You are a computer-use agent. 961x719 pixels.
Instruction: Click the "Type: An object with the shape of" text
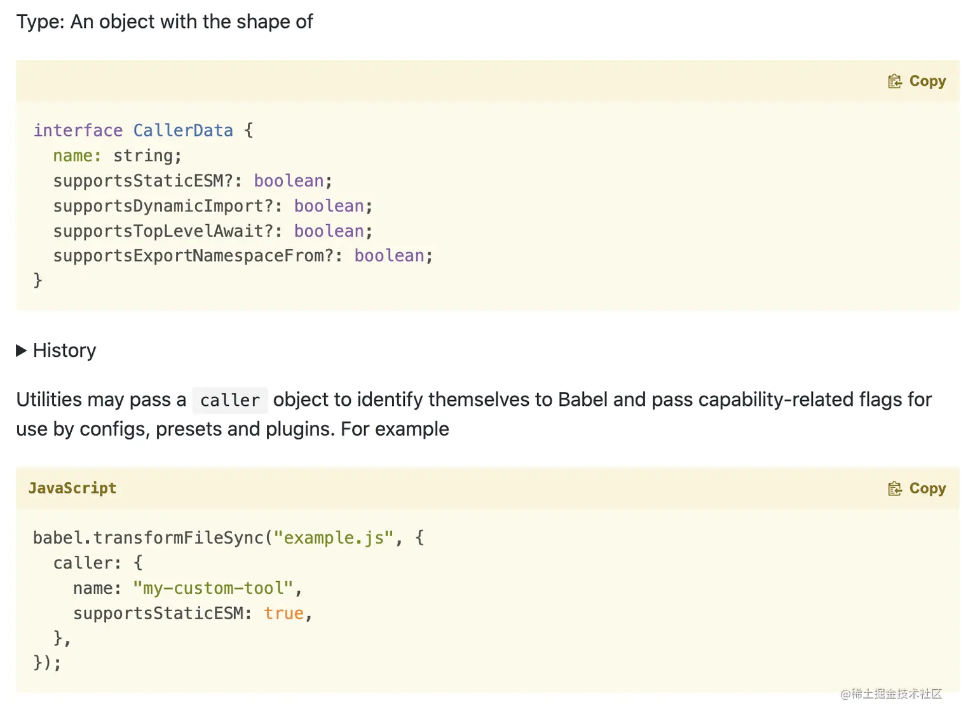165,22
